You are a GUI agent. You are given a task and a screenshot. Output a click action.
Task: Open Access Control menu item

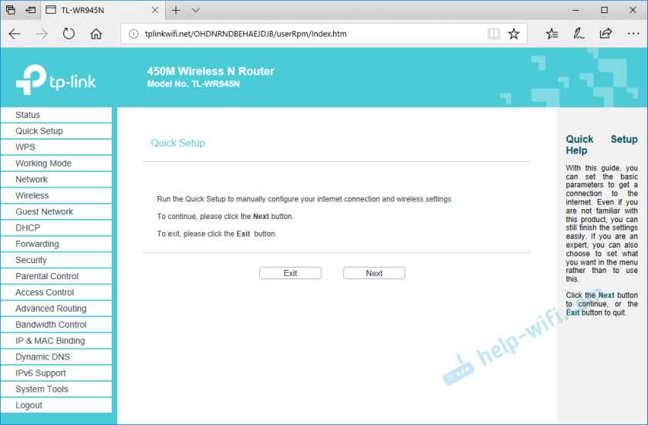point(56,292)
